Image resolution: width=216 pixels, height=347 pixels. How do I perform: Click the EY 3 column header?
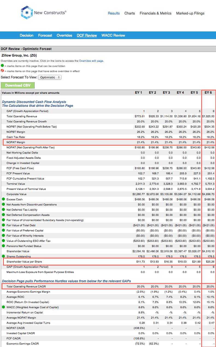pyautogui.click(x=166, y=93)
